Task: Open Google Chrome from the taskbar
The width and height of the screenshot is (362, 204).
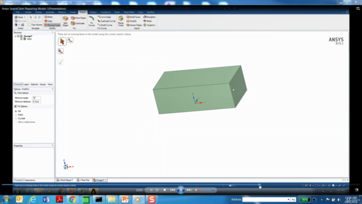Action: tap(72, 199)
